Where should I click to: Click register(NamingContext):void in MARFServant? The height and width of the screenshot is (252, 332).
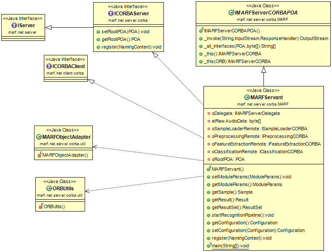[x=242, y=238]
